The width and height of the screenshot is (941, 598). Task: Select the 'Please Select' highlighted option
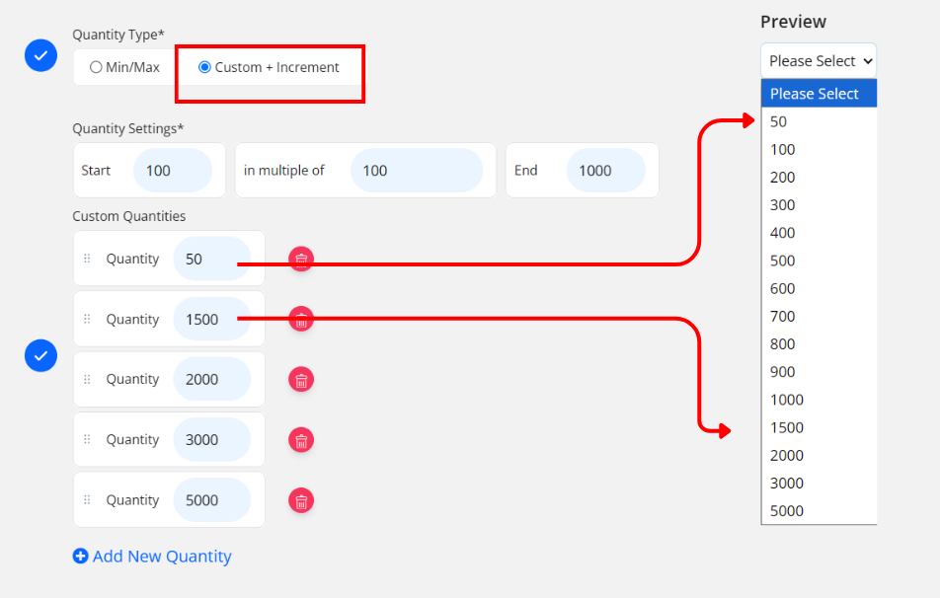(814, 94)
